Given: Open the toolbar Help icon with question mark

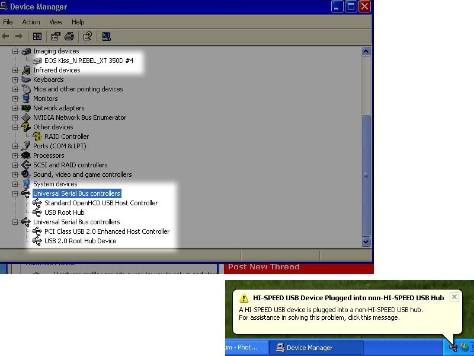Looking at the screenshot, I should point(87,36).
